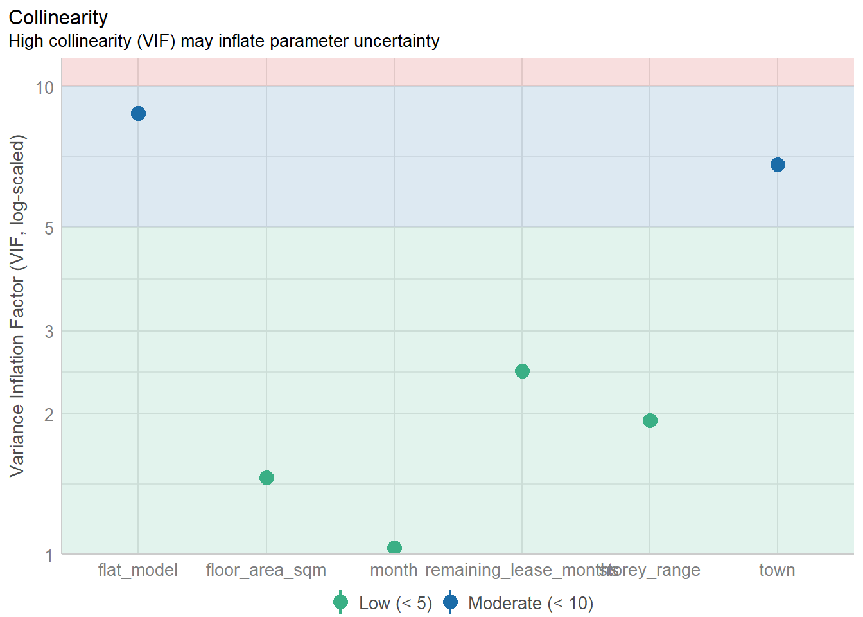The image size is (863, 617).
Task: Click the "Collinearity" plot title
Action: pos(58,18)
